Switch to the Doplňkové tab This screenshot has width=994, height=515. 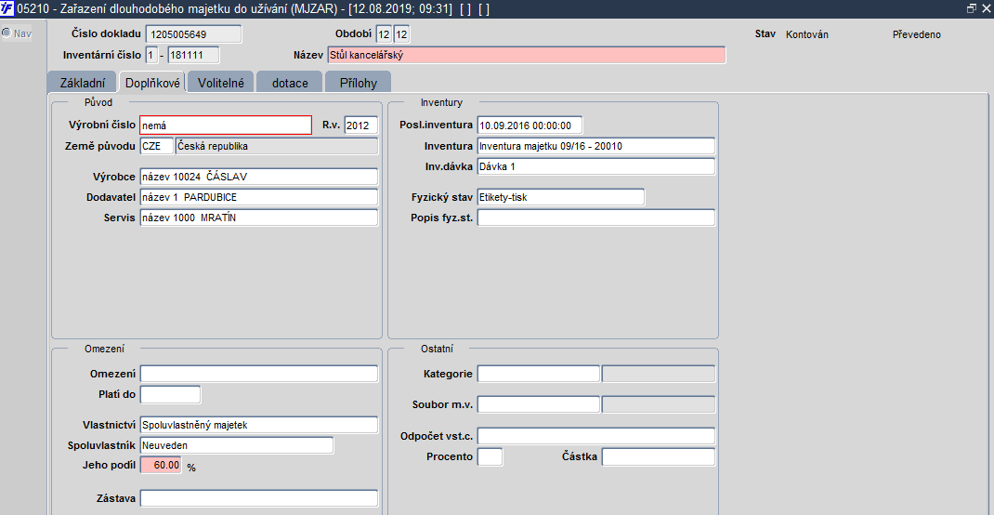pyautogui.click(x=152, y=83)
